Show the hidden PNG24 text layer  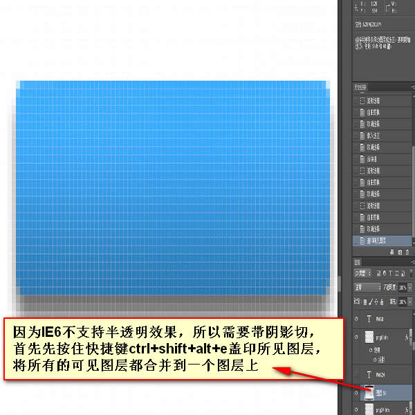click(x=357, y=373)
